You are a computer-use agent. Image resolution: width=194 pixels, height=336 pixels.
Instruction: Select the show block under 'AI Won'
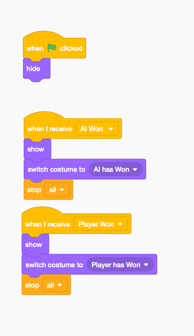click(37, 149)
